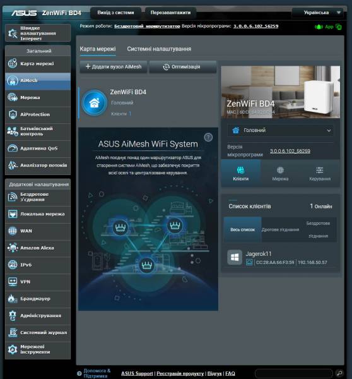The width and height of the screenshot is (352, 379).
Task: Click the '1 Онлайн' client count
Action: pos(321,206)
